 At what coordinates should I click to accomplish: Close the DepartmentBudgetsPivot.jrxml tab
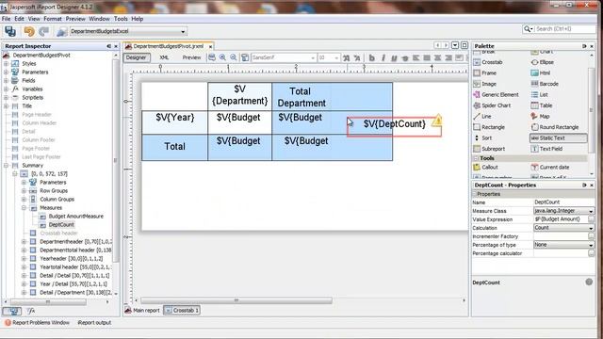[210, 46]
